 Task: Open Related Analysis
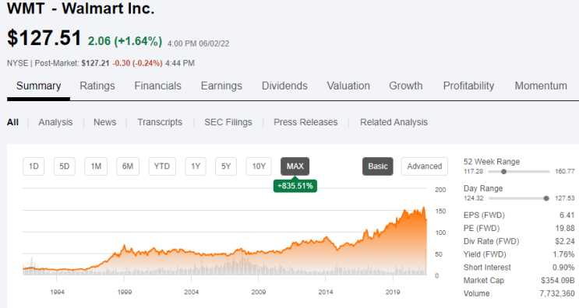coord(394,122)
